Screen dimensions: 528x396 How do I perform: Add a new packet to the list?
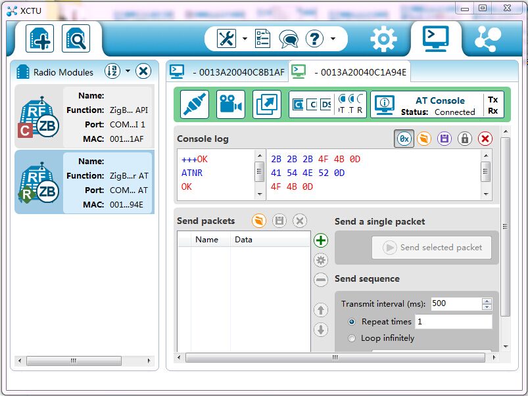(321, 240)
